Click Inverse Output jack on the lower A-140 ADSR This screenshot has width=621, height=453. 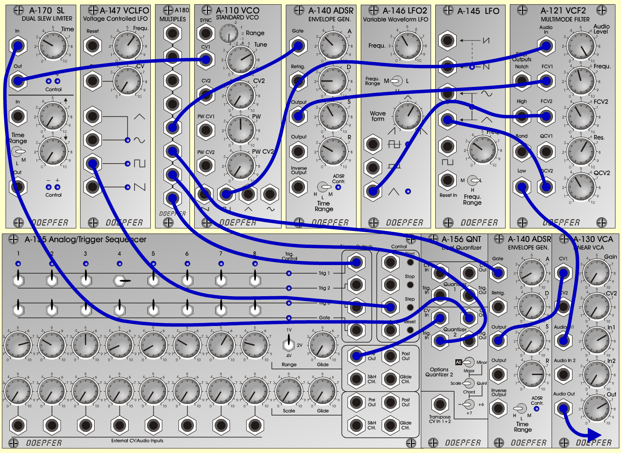[498, 409]
